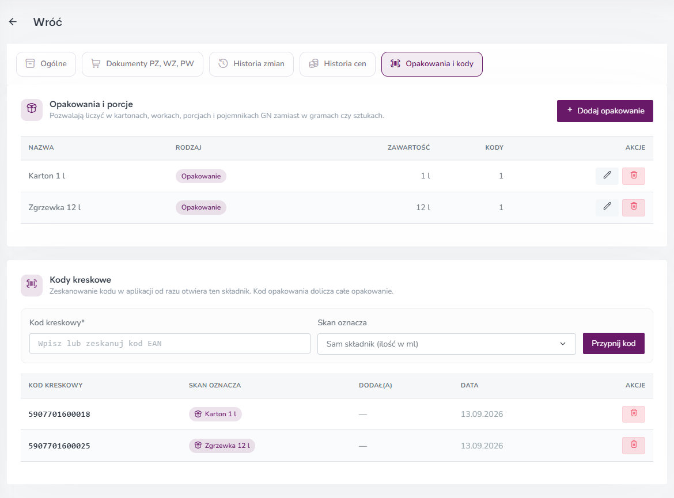Select the Opakowania i kody tab
Screen dimensions: 674x498
pyautogui.click(x=432, y=64)
